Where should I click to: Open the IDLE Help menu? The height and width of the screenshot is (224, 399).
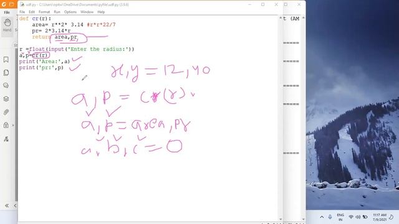coord(101,12)
